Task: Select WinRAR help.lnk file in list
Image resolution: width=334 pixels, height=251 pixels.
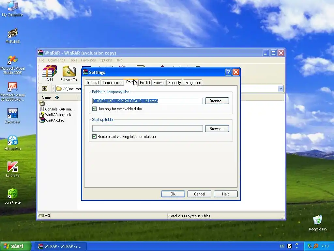Action: [x=55, y=115]
